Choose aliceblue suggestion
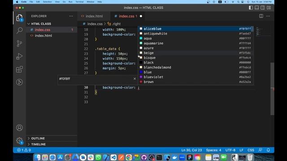 (196, 29)
